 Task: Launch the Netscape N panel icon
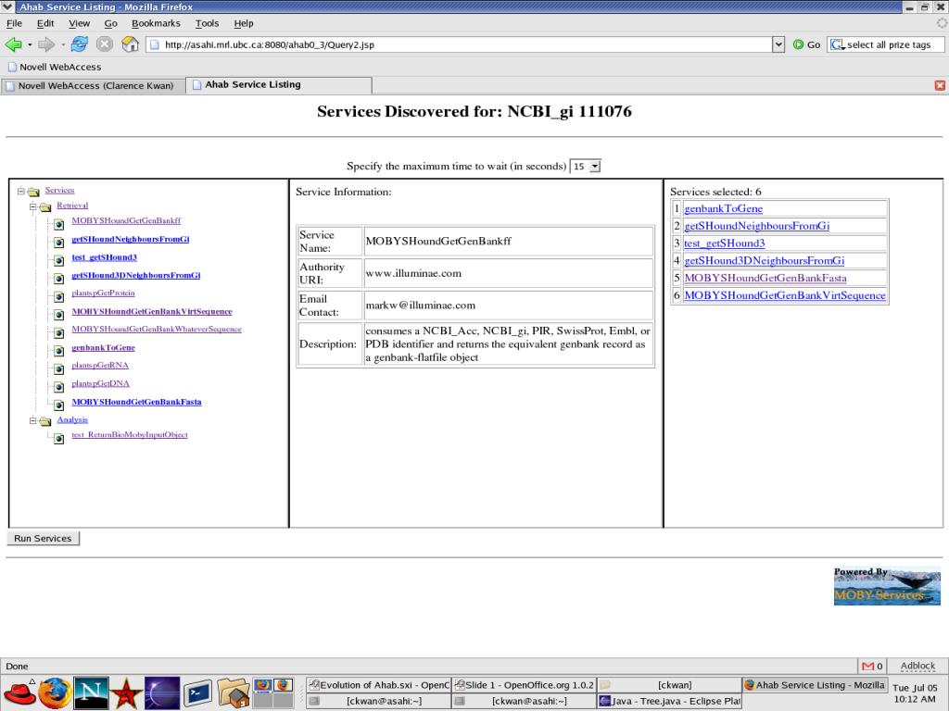(91, 692)
